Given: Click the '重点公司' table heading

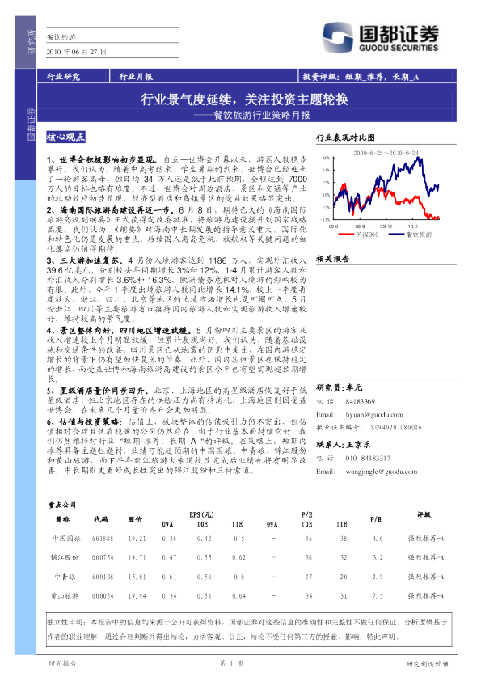Looking at the screenshot, I should coord(62,505).
